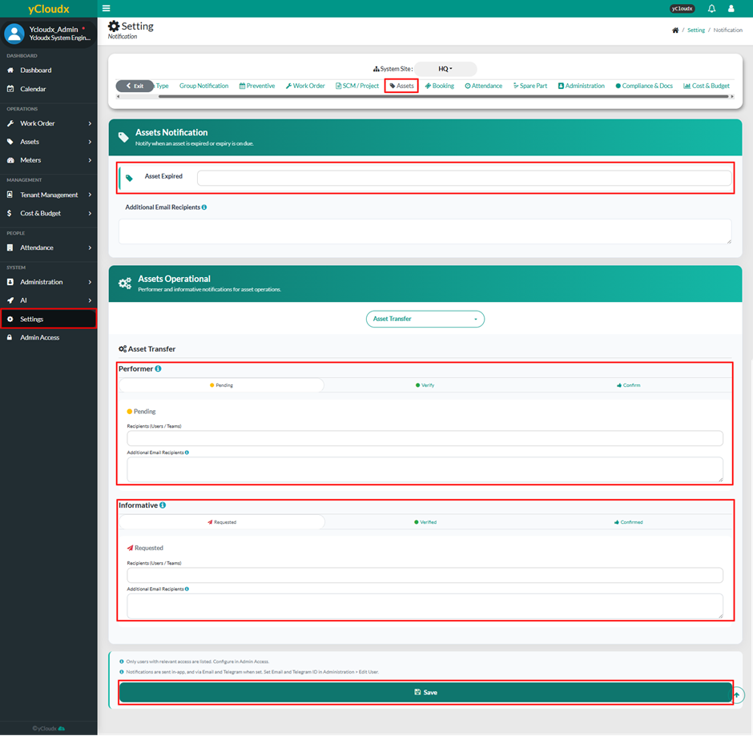Switch to the SCM / Project tab

(357, 86)
